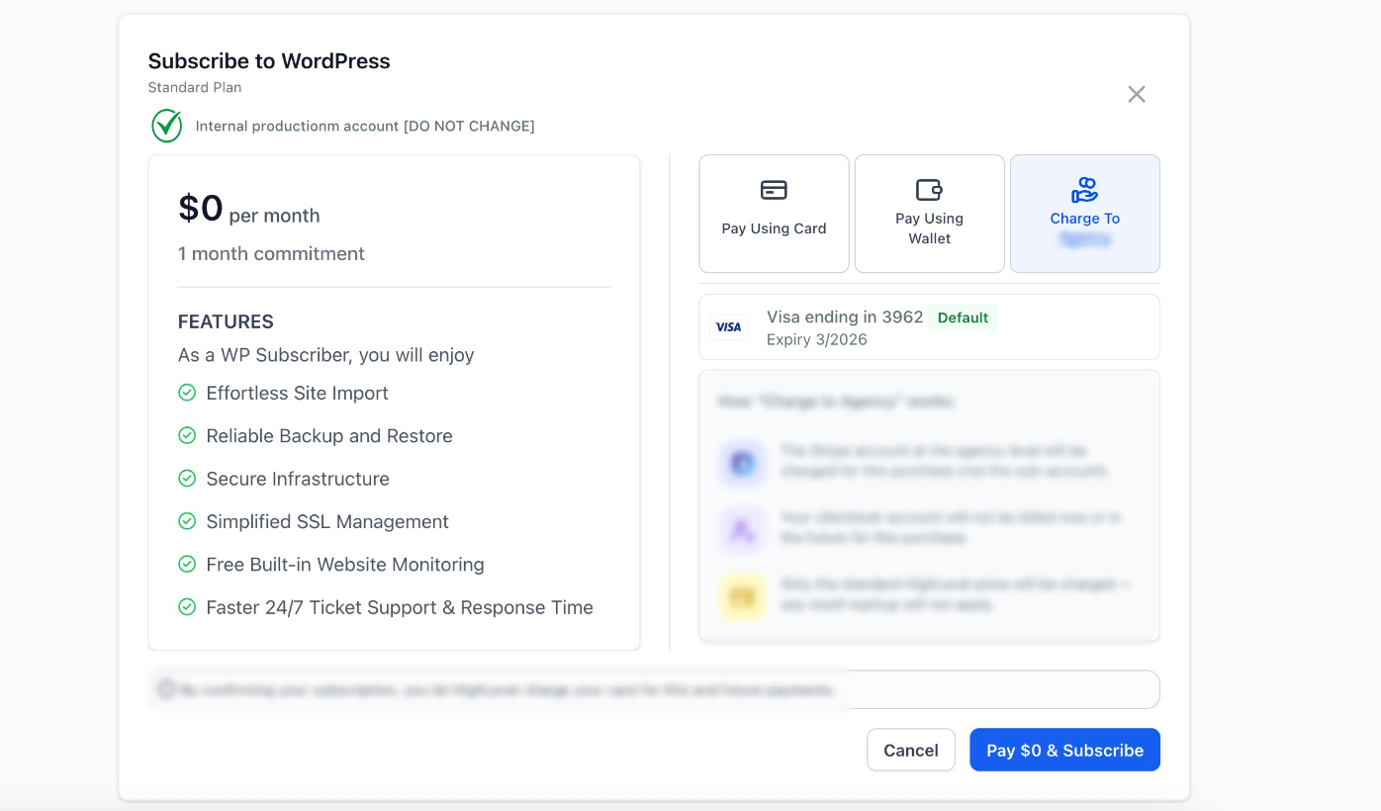Image resolution: width=1381 pixels, height=811 pixels.
Task: Click Faster 24/7 Ticket Support feature text
Action: click(x=400, y=607)
